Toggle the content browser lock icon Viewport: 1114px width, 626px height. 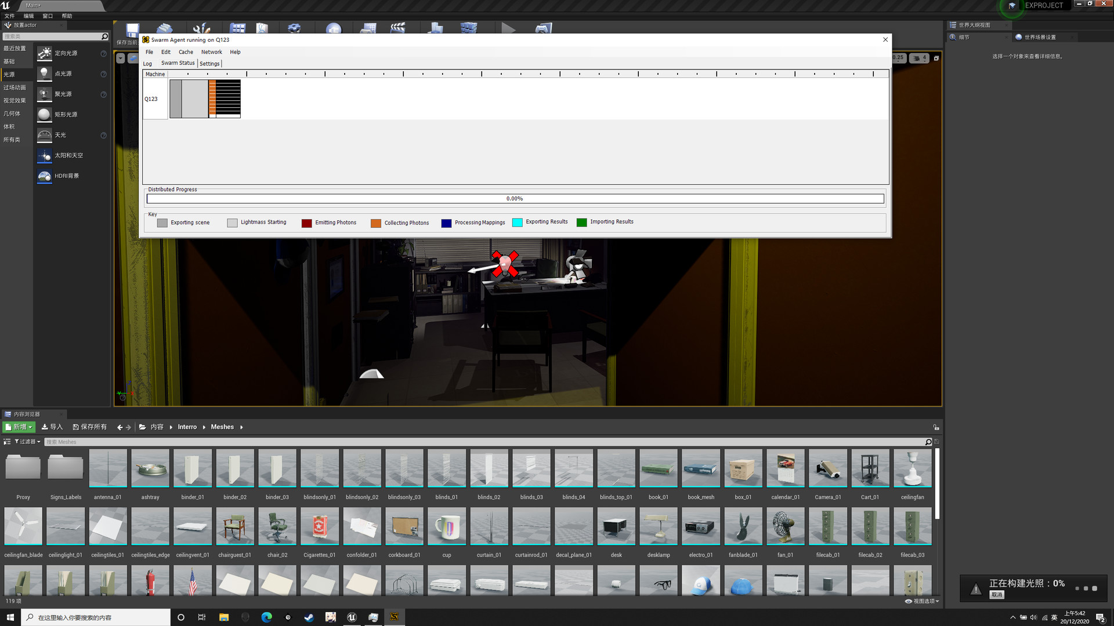pos(936,427)
